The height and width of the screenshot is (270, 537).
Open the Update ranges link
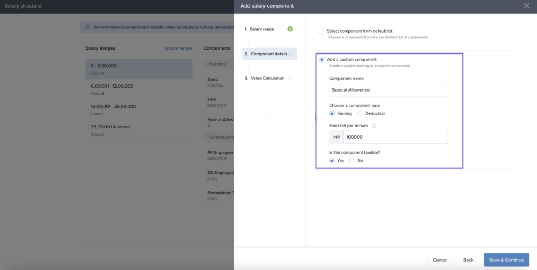coord(178,48)
